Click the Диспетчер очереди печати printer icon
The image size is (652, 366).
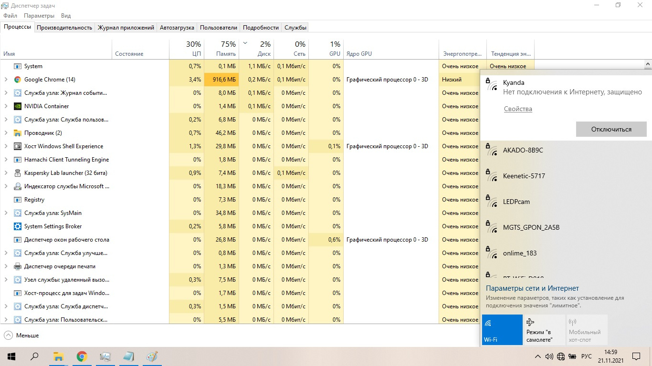18,266
